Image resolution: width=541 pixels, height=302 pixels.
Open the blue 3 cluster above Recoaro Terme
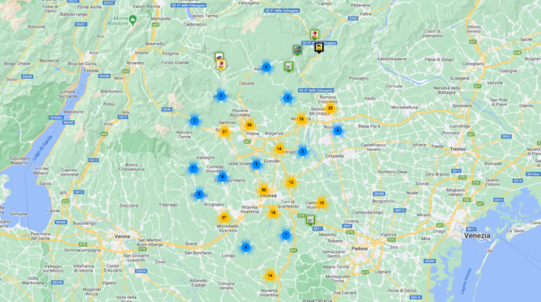[x=194, y=121]
